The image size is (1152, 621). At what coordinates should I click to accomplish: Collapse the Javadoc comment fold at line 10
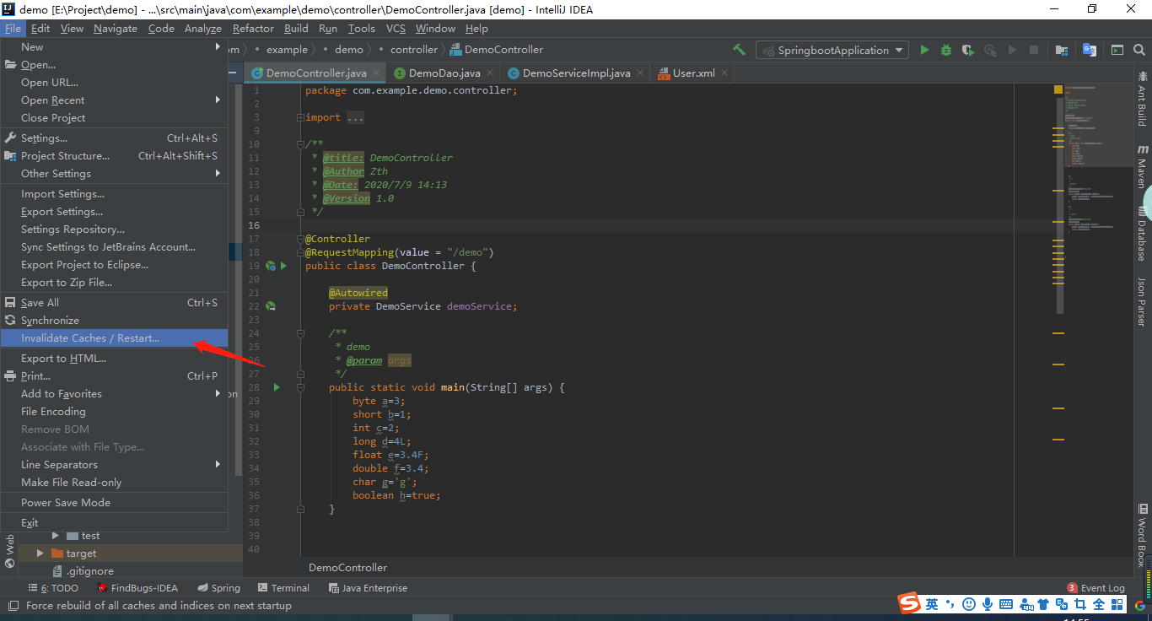coord(300,144)
